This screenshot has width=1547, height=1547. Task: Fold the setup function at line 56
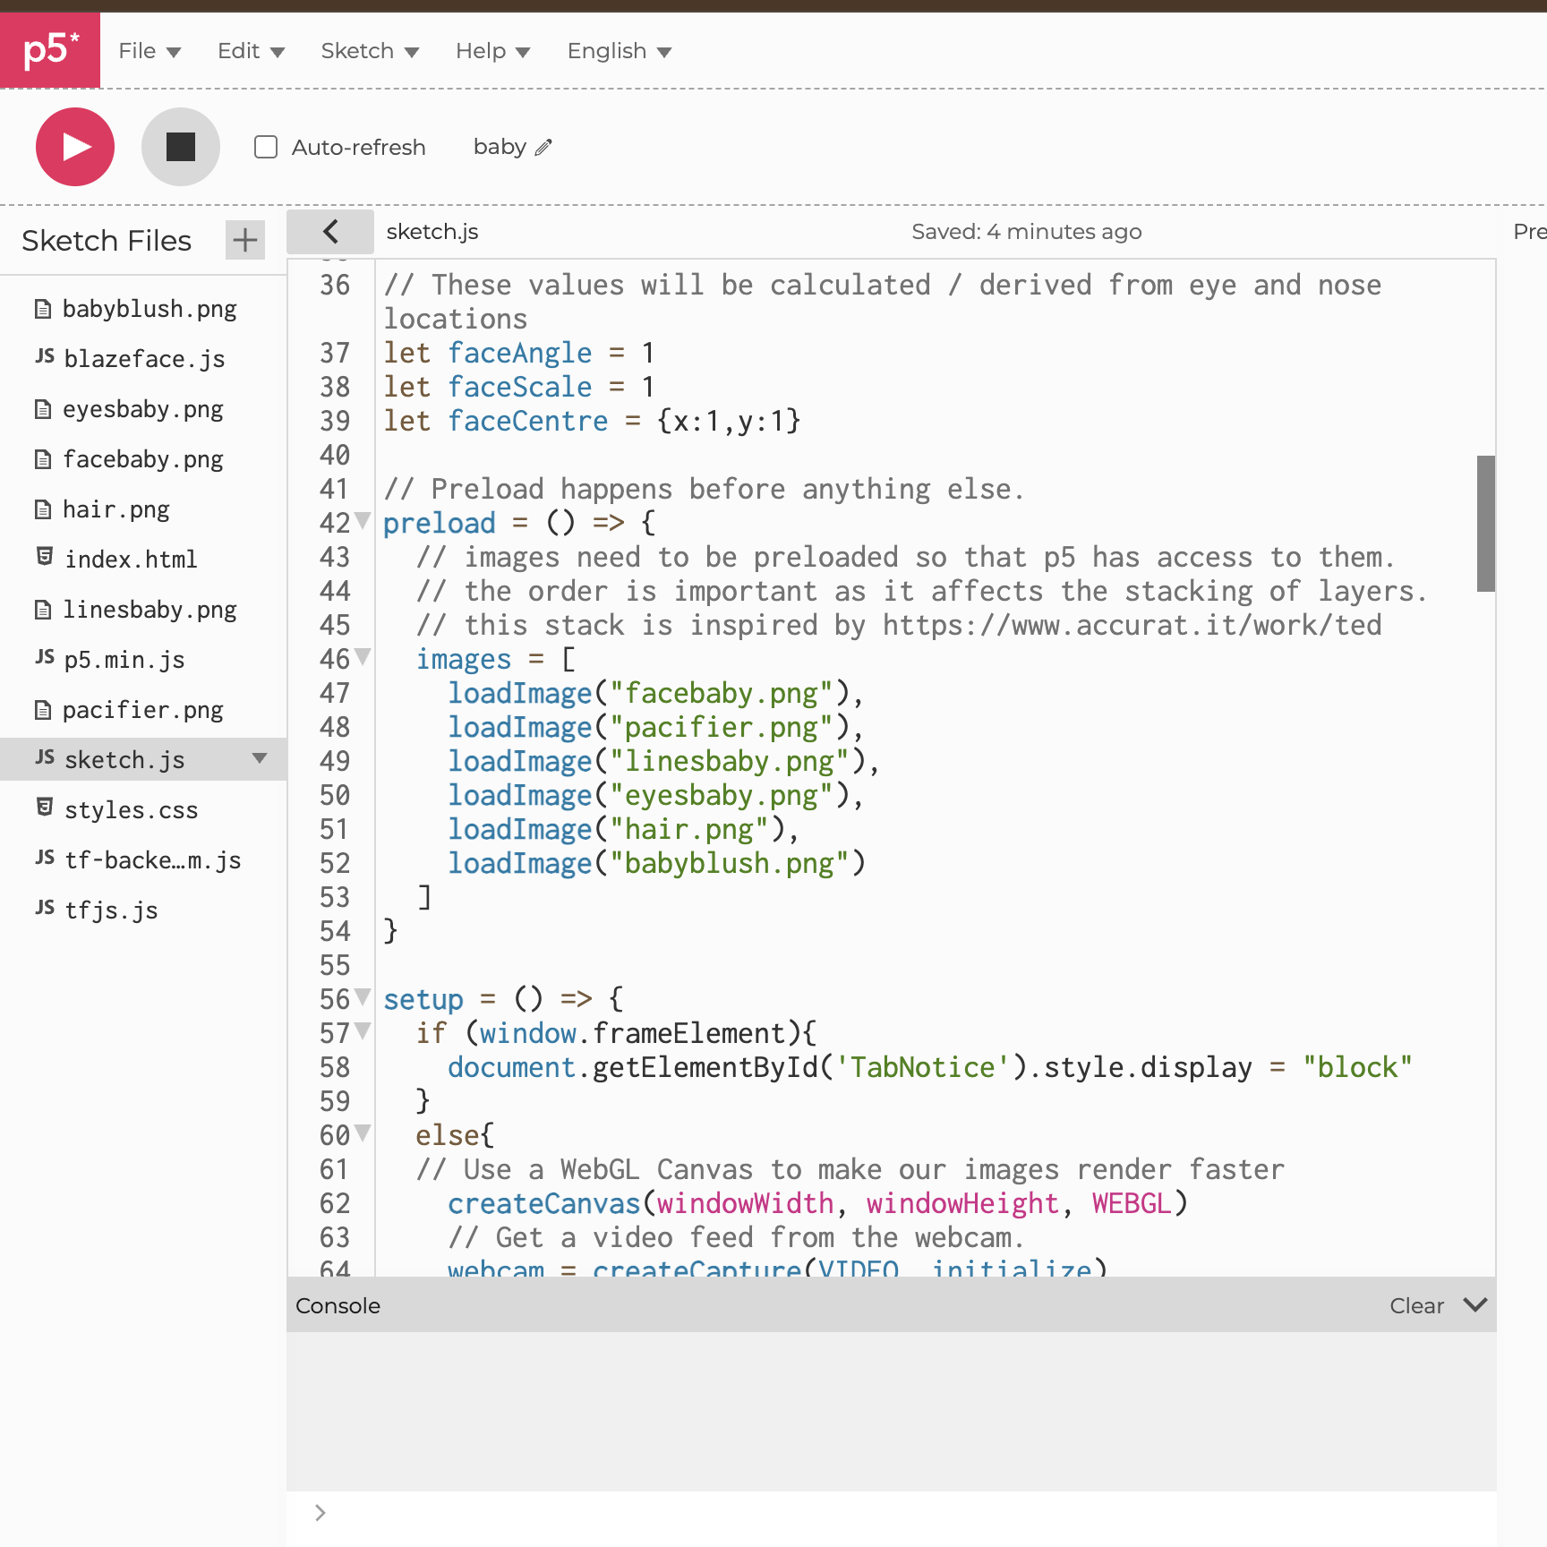[363, 996]
